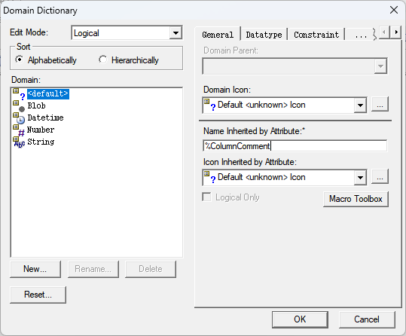Choose Hierarchically sort option
This screenshot has width=406, height=336.
tap(129, 60)
